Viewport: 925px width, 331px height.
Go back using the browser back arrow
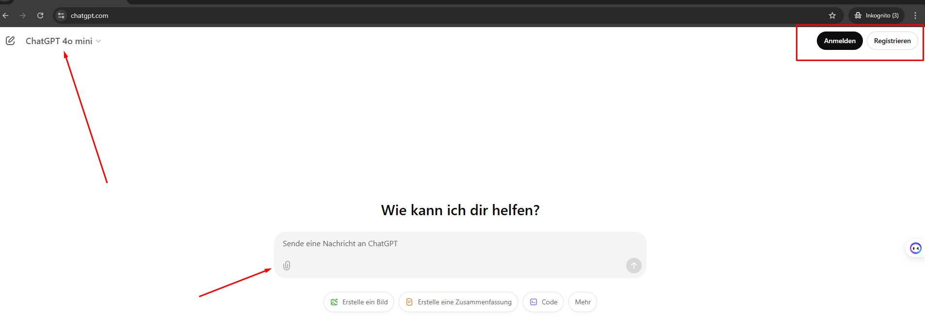6,16
